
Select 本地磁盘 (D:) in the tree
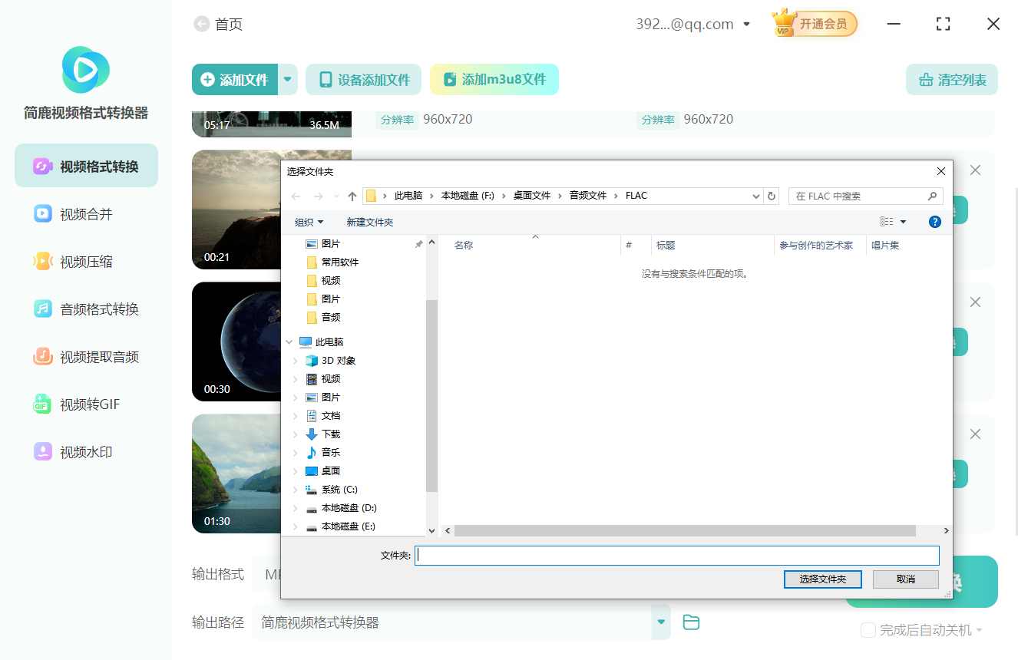coord(349,508)
